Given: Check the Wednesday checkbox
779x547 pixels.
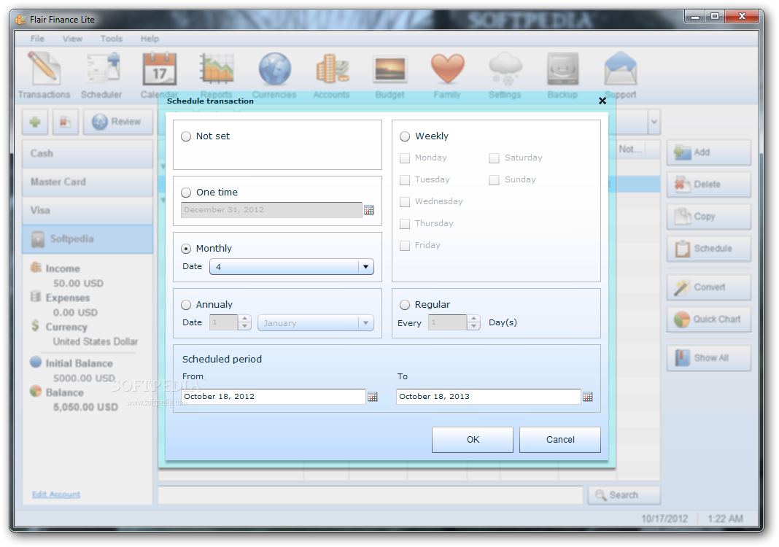Looking at the screenshot, I should point(405,202).
